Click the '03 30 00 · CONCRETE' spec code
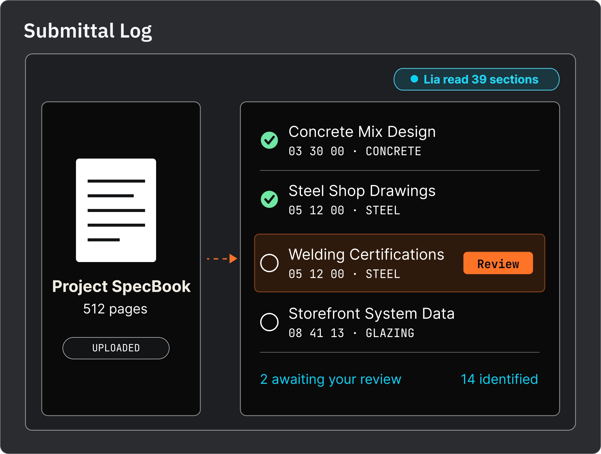Viewport: 601px width, 454px height. tap(355, 151)
